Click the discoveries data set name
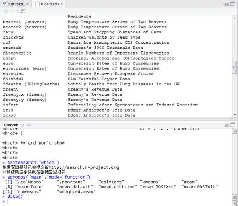 (x=17, y=53)
